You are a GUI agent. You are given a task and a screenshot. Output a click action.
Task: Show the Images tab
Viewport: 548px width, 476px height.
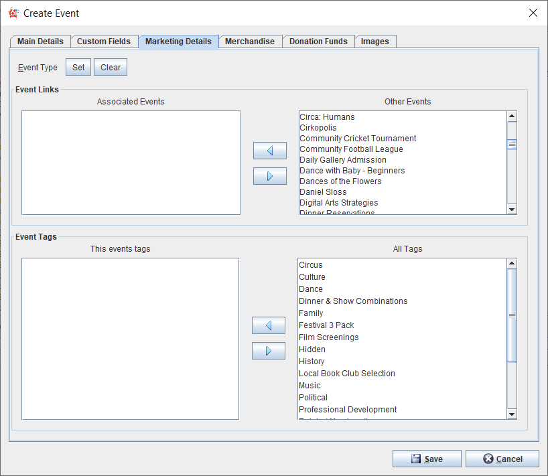pyautogui.click(x=374, y=42)
